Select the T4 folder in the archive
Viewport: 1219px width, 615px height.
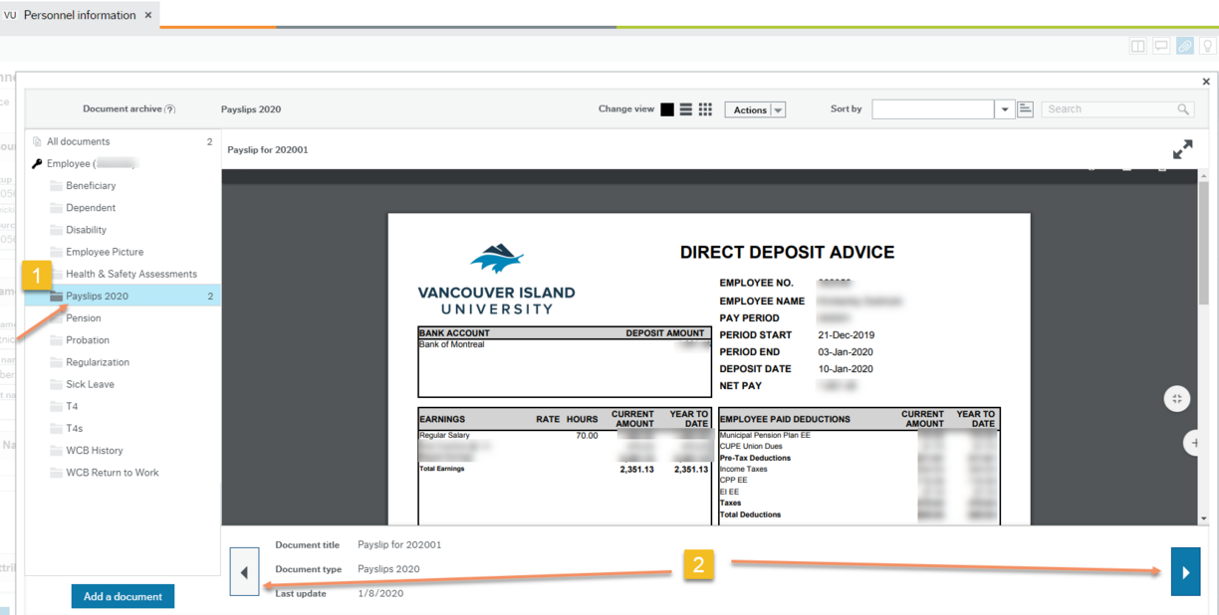(74, 405)
